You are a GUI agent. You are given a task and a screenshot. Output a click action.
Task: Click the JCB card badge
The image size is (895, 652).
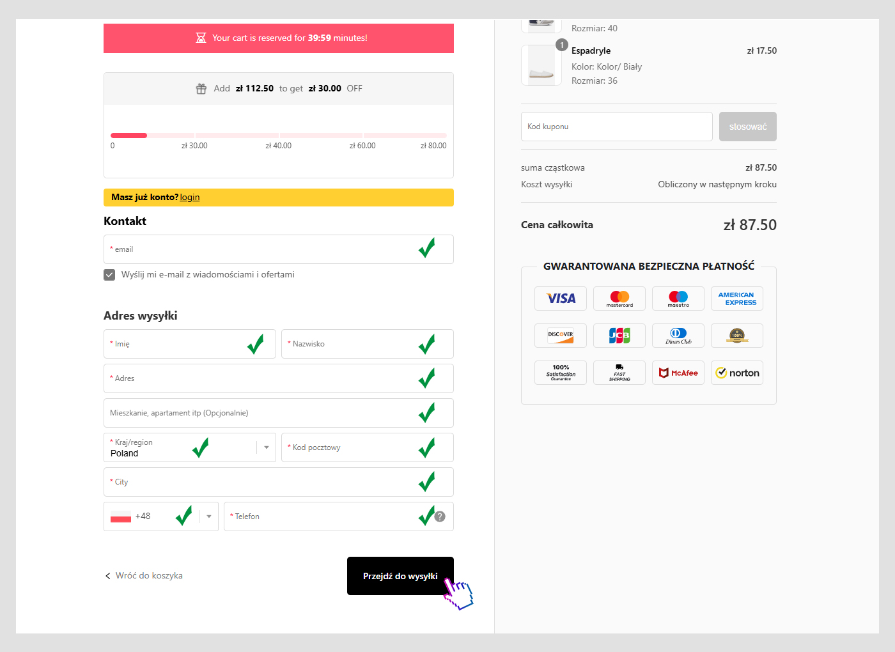pyautogui.click(x=619, y=336)
